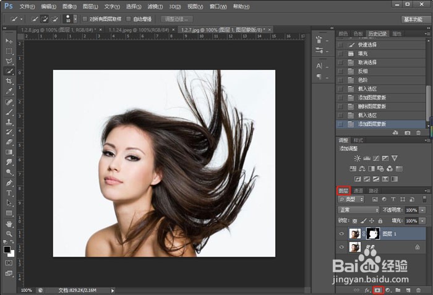433x295 pixels.
Task: Select the Quick Selection tool in toolbox
Action: pyautogui.click(x=9, y=71)
